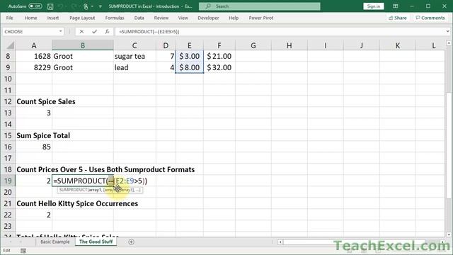Add a new sheet with plus icon
The image size is (453, 255).
tap(131, 242)
